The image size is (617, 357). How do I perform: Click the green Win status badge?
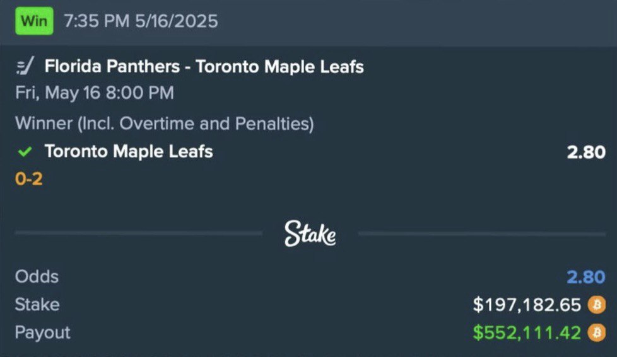coord(34,21)
